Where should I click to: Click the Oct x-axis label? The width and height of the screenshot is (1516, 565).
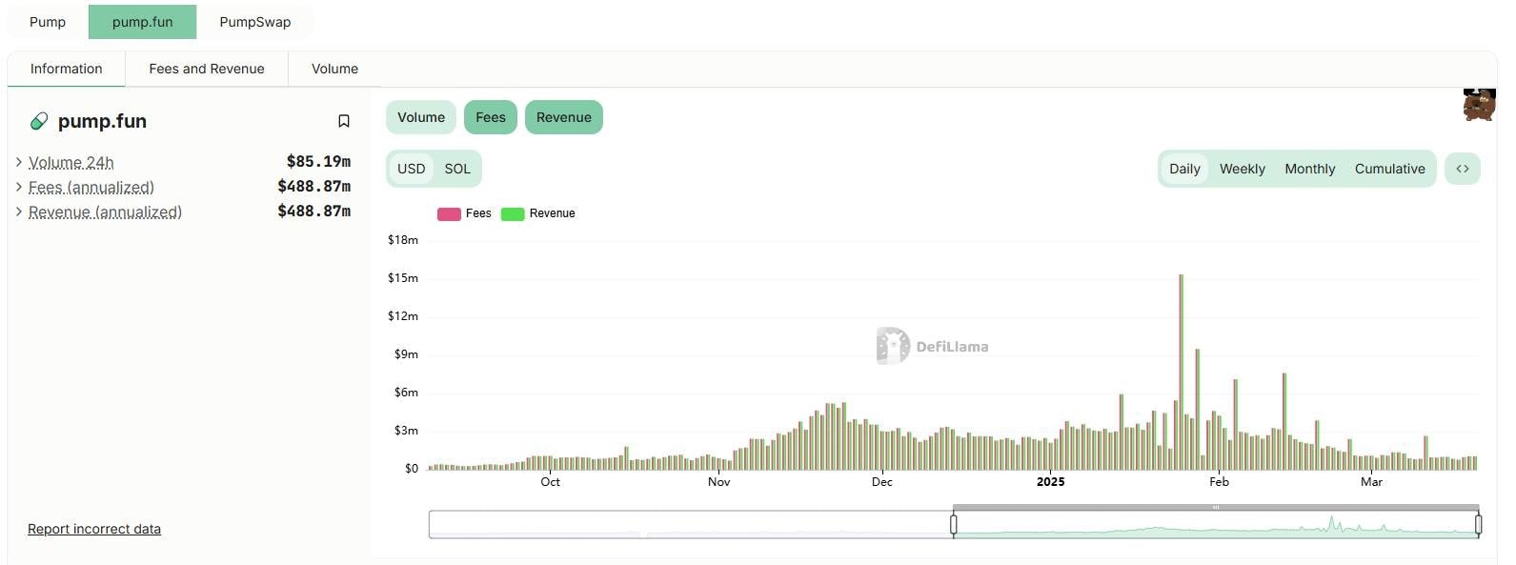tap(551, 482)
